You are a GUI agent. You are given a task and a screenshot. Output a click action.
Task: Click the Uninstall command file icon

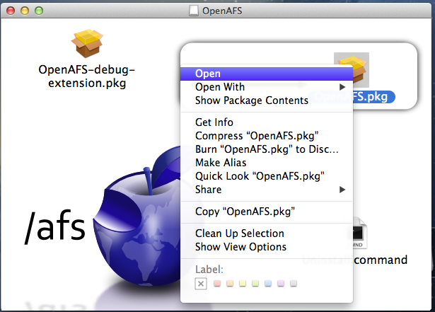click(x=360, y=233)
